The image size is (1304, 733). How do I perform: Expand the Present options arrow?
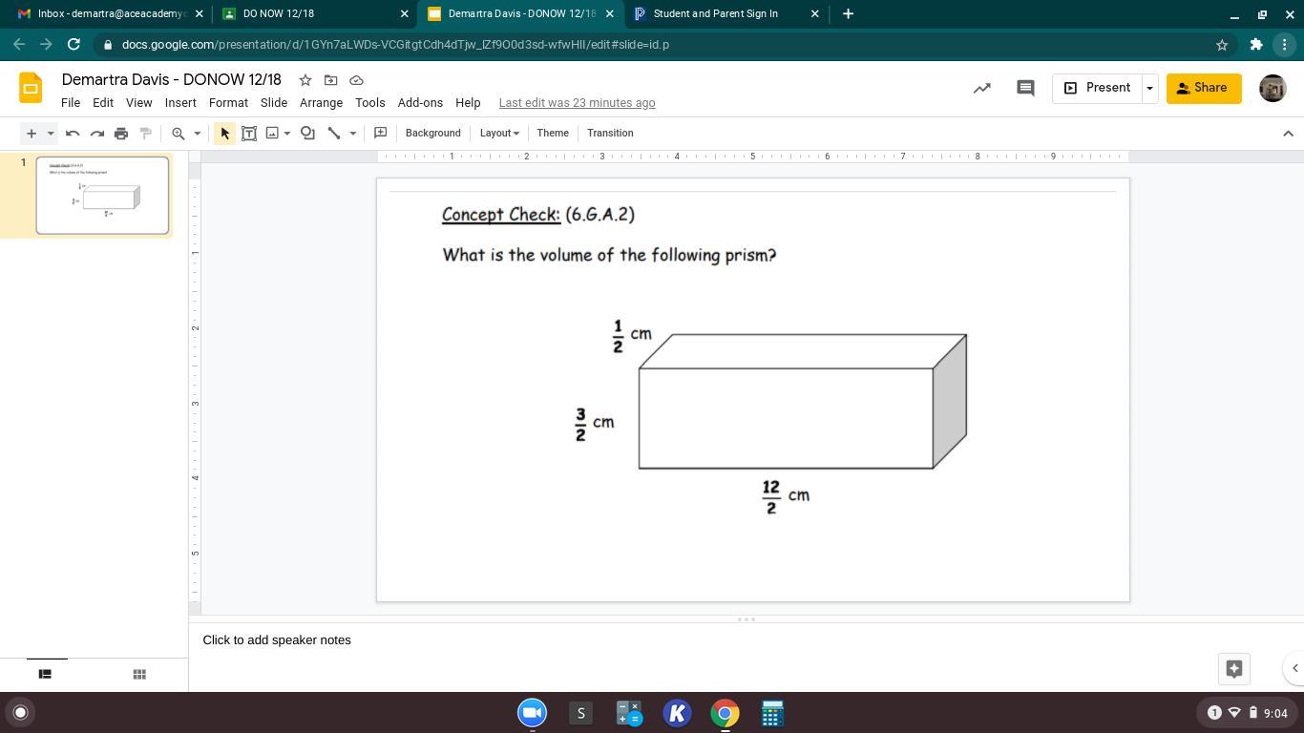1149,88
